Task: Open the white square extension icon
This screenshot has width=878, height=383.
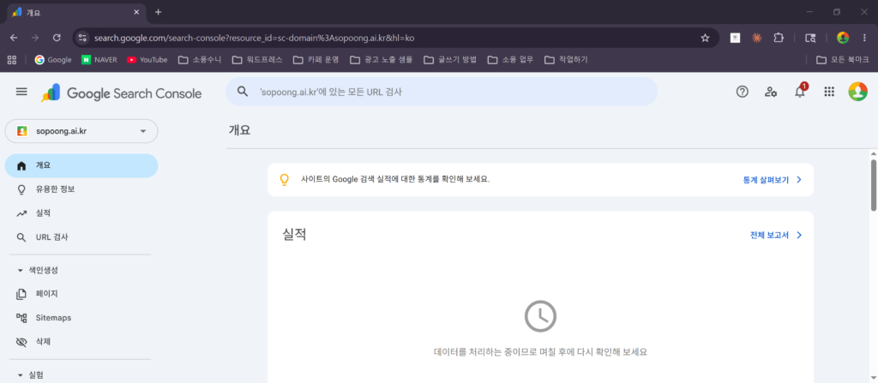Action: (735, 38)
